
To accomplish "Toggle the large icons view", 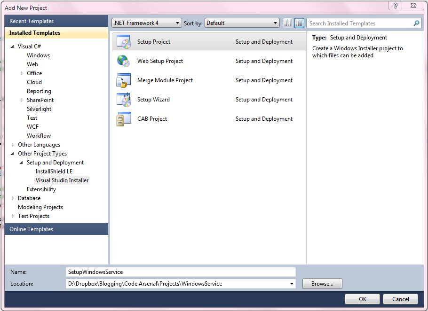I will 299,22.
